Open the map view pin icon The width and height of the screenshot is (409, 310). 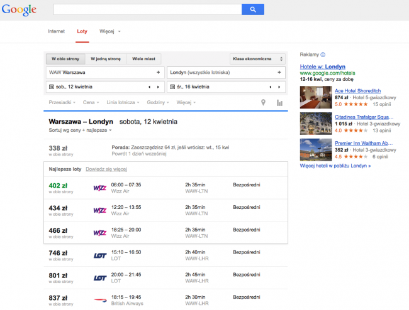(x=263, y=103)
